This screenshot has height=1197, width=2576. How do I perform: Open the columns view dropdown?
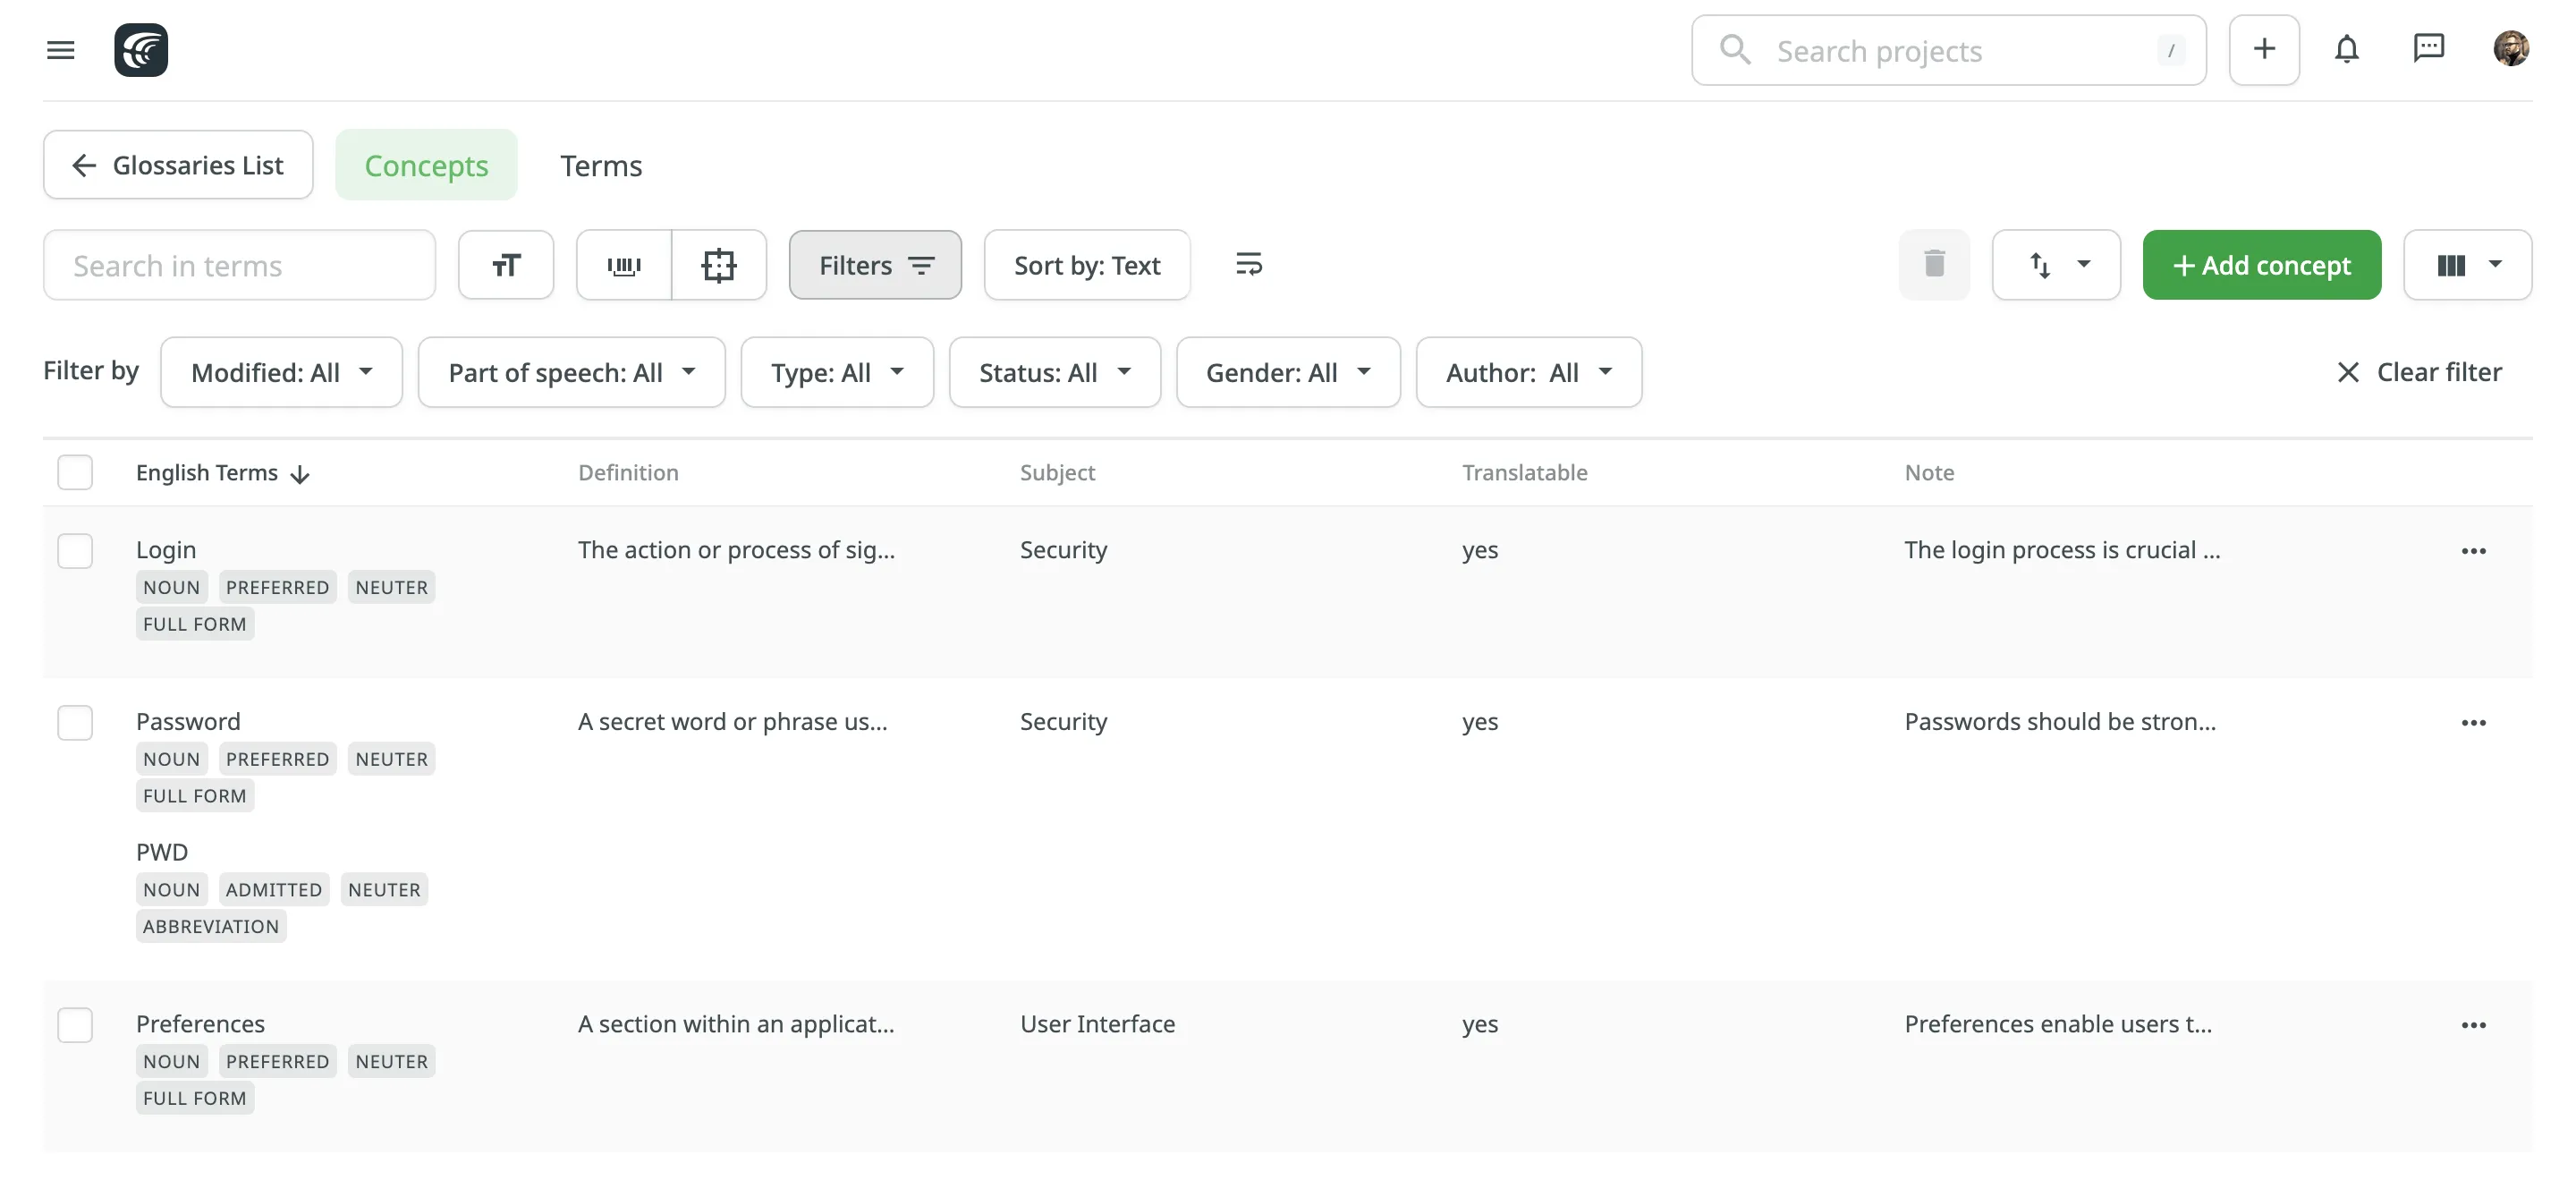2467,265
